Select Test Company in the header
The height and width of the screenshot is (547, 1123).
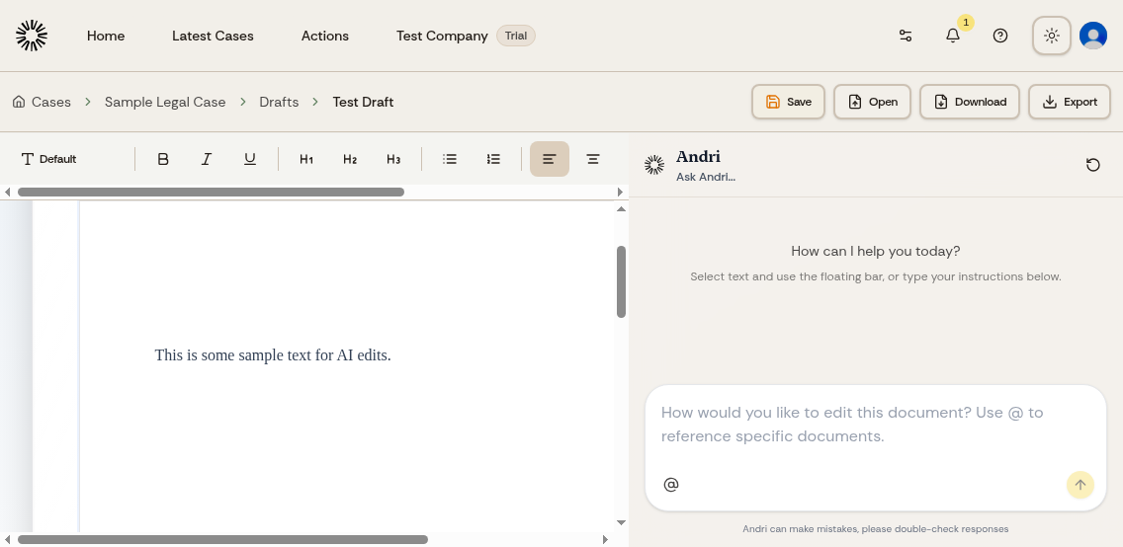[442, 36]
